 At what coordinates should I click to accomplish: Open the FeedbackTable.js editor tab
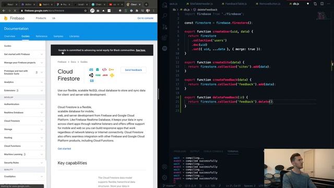coord(234,4)
